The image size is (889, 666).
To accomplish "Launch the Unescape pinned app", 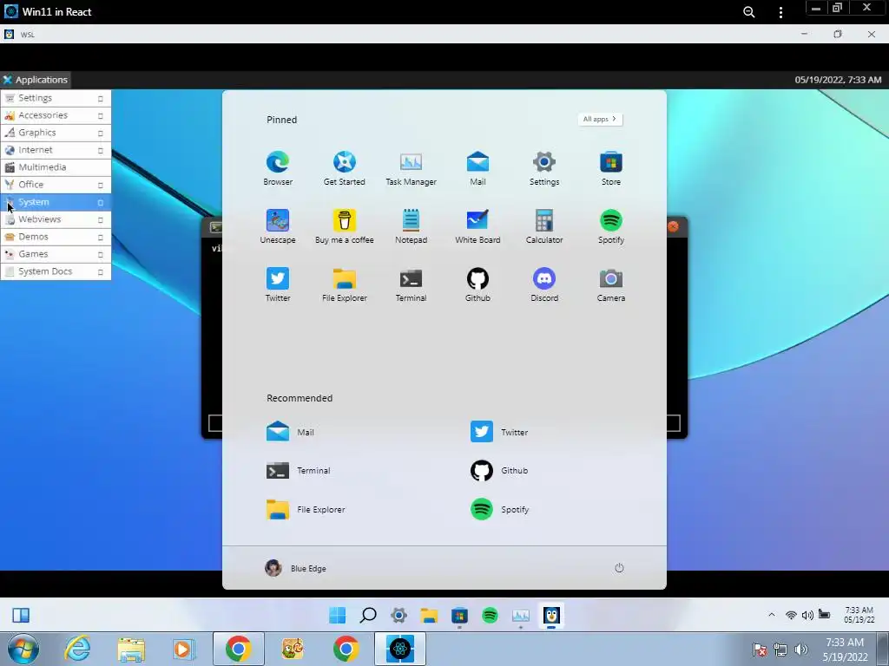I will pyautogui.click(x=278, y=226).
